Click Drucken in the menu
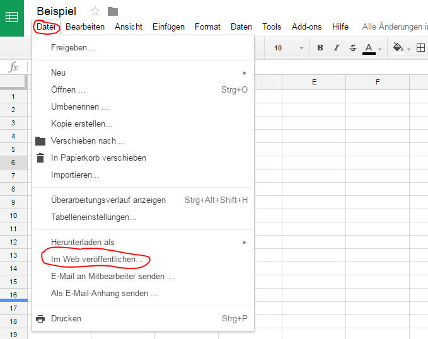 (x=66, y=319)
